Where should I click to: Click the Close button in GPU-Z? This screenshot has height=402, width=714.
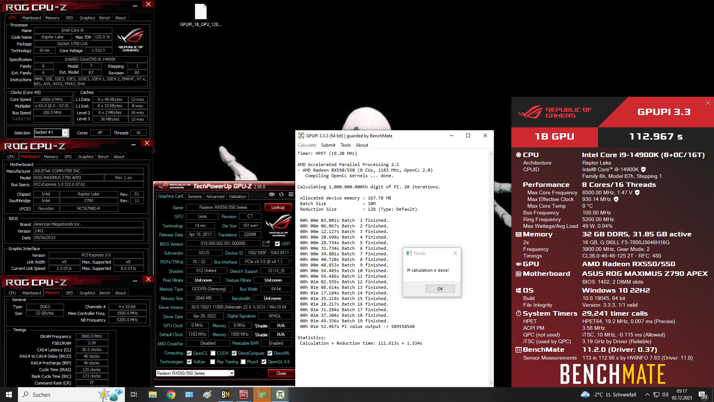(281, 373)
